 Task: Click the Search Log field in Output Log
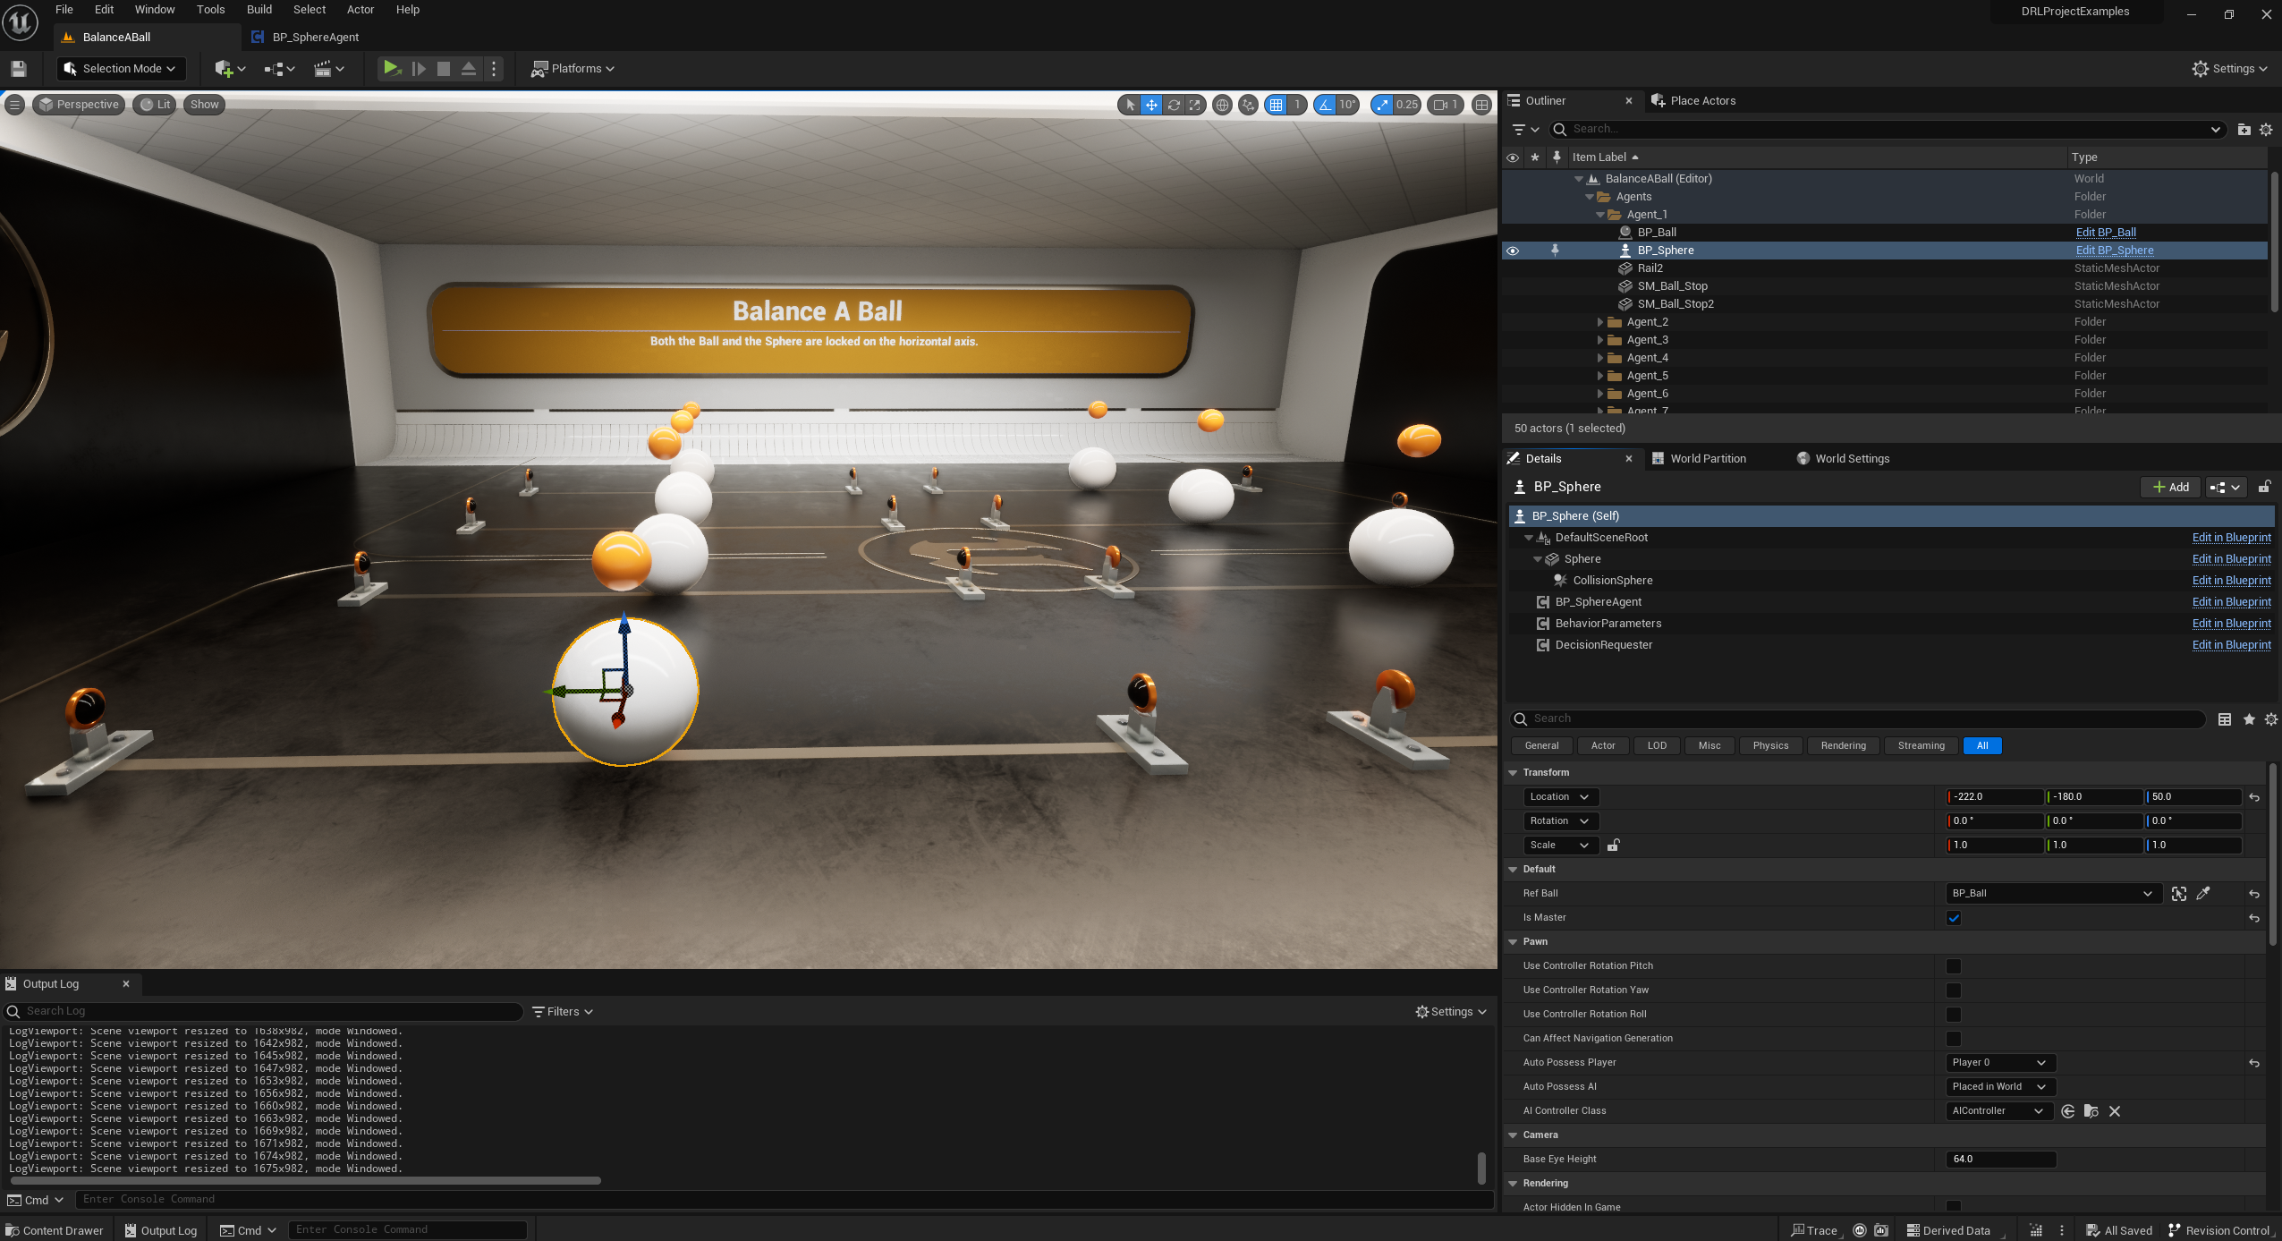click(264, 1012)
